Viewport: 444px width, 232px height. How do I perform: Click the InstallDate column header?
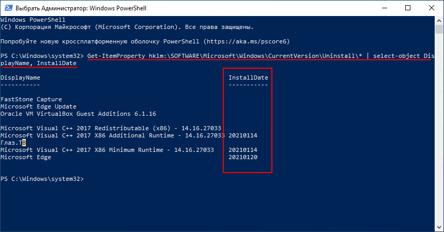[x=248, y=78]
